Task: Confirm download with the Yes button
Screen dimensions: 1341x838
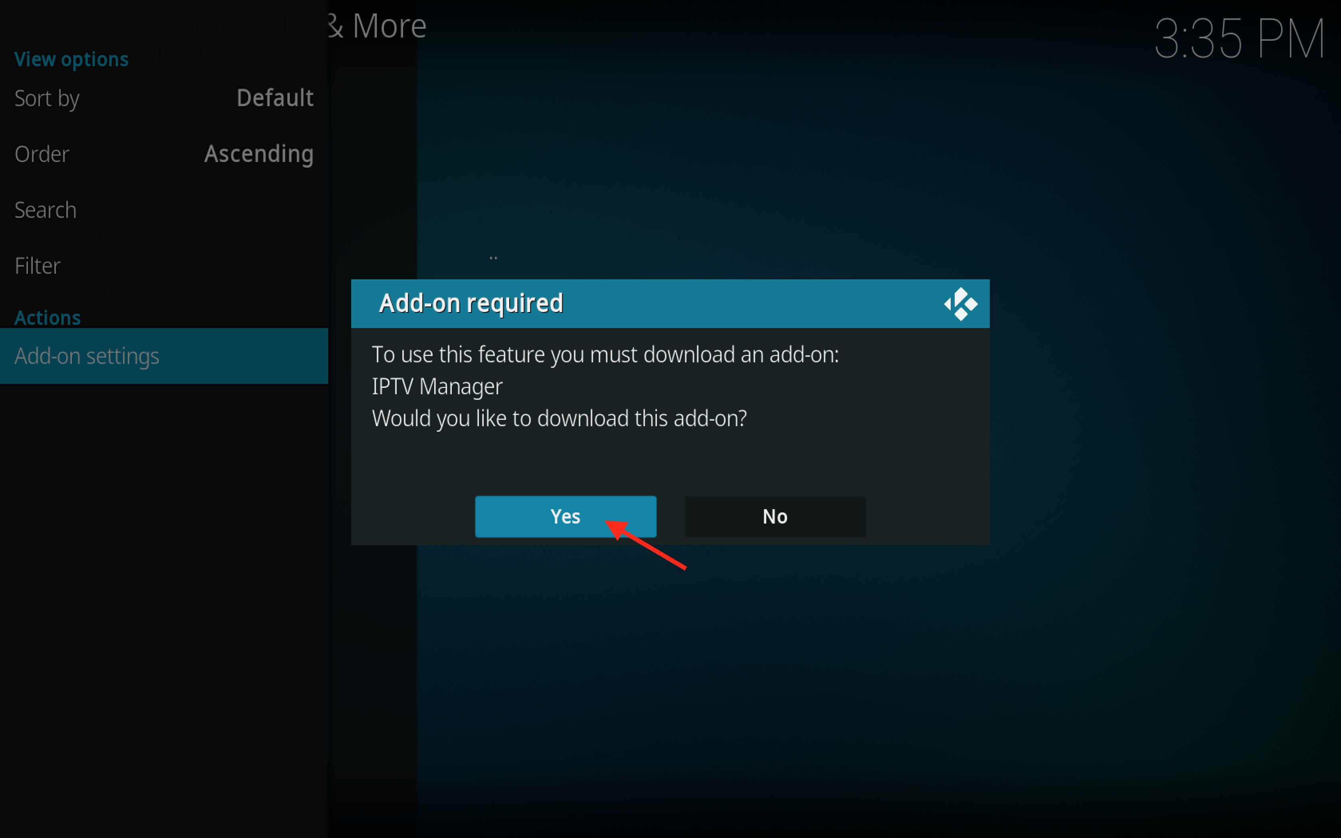Action: [x=565, y=516]
